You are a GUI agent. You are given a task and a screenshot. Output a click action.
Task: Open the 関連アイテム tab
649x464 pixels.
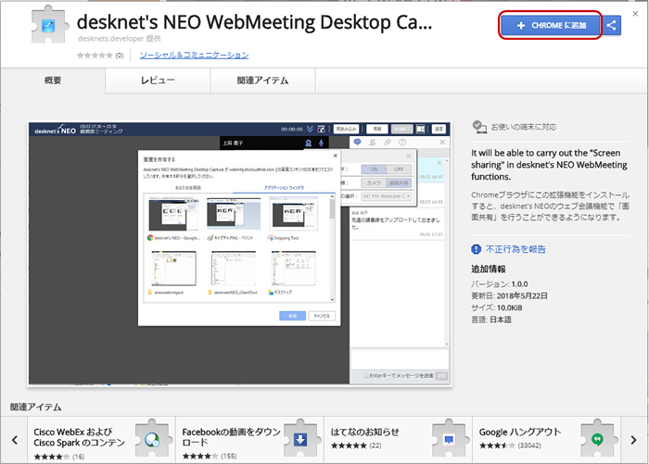(262, 81)
